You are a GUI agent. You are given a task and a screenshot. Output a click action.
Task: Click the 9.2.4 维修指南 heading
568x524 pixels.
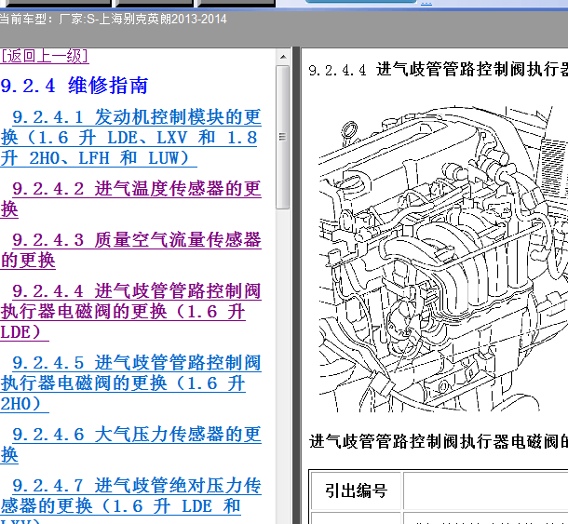(x=74, y=86)
